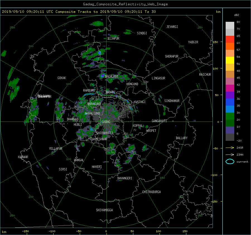Select the GANGAVATI city label
This screenshot has height=235, width=251.
[x=159, y=121]
